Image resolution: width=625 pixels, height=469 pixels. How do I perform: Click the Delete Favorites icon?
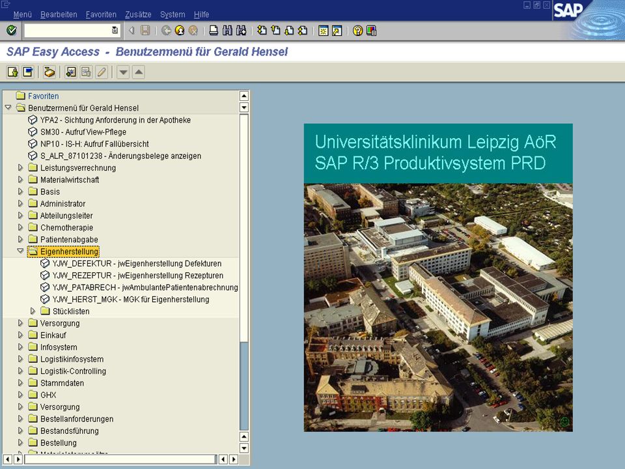86,72
